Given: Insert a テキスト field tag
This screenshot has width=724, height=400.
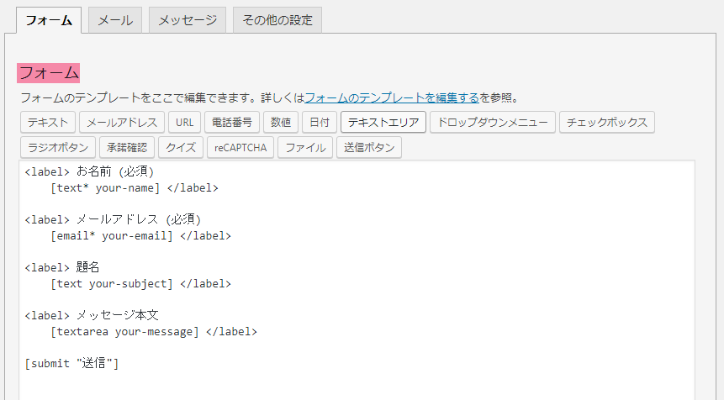Looking at the screenshot, I should click(x=48, y=122).
